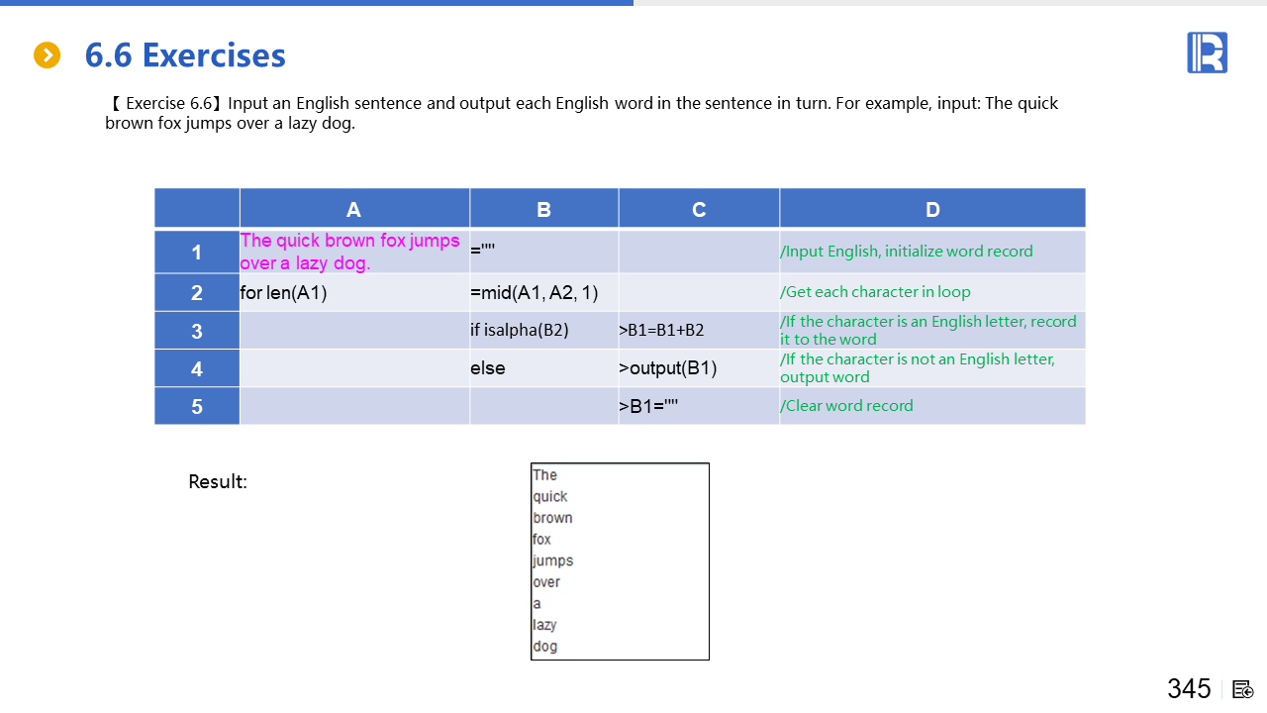Select the column D header

[x=931, y=209]
